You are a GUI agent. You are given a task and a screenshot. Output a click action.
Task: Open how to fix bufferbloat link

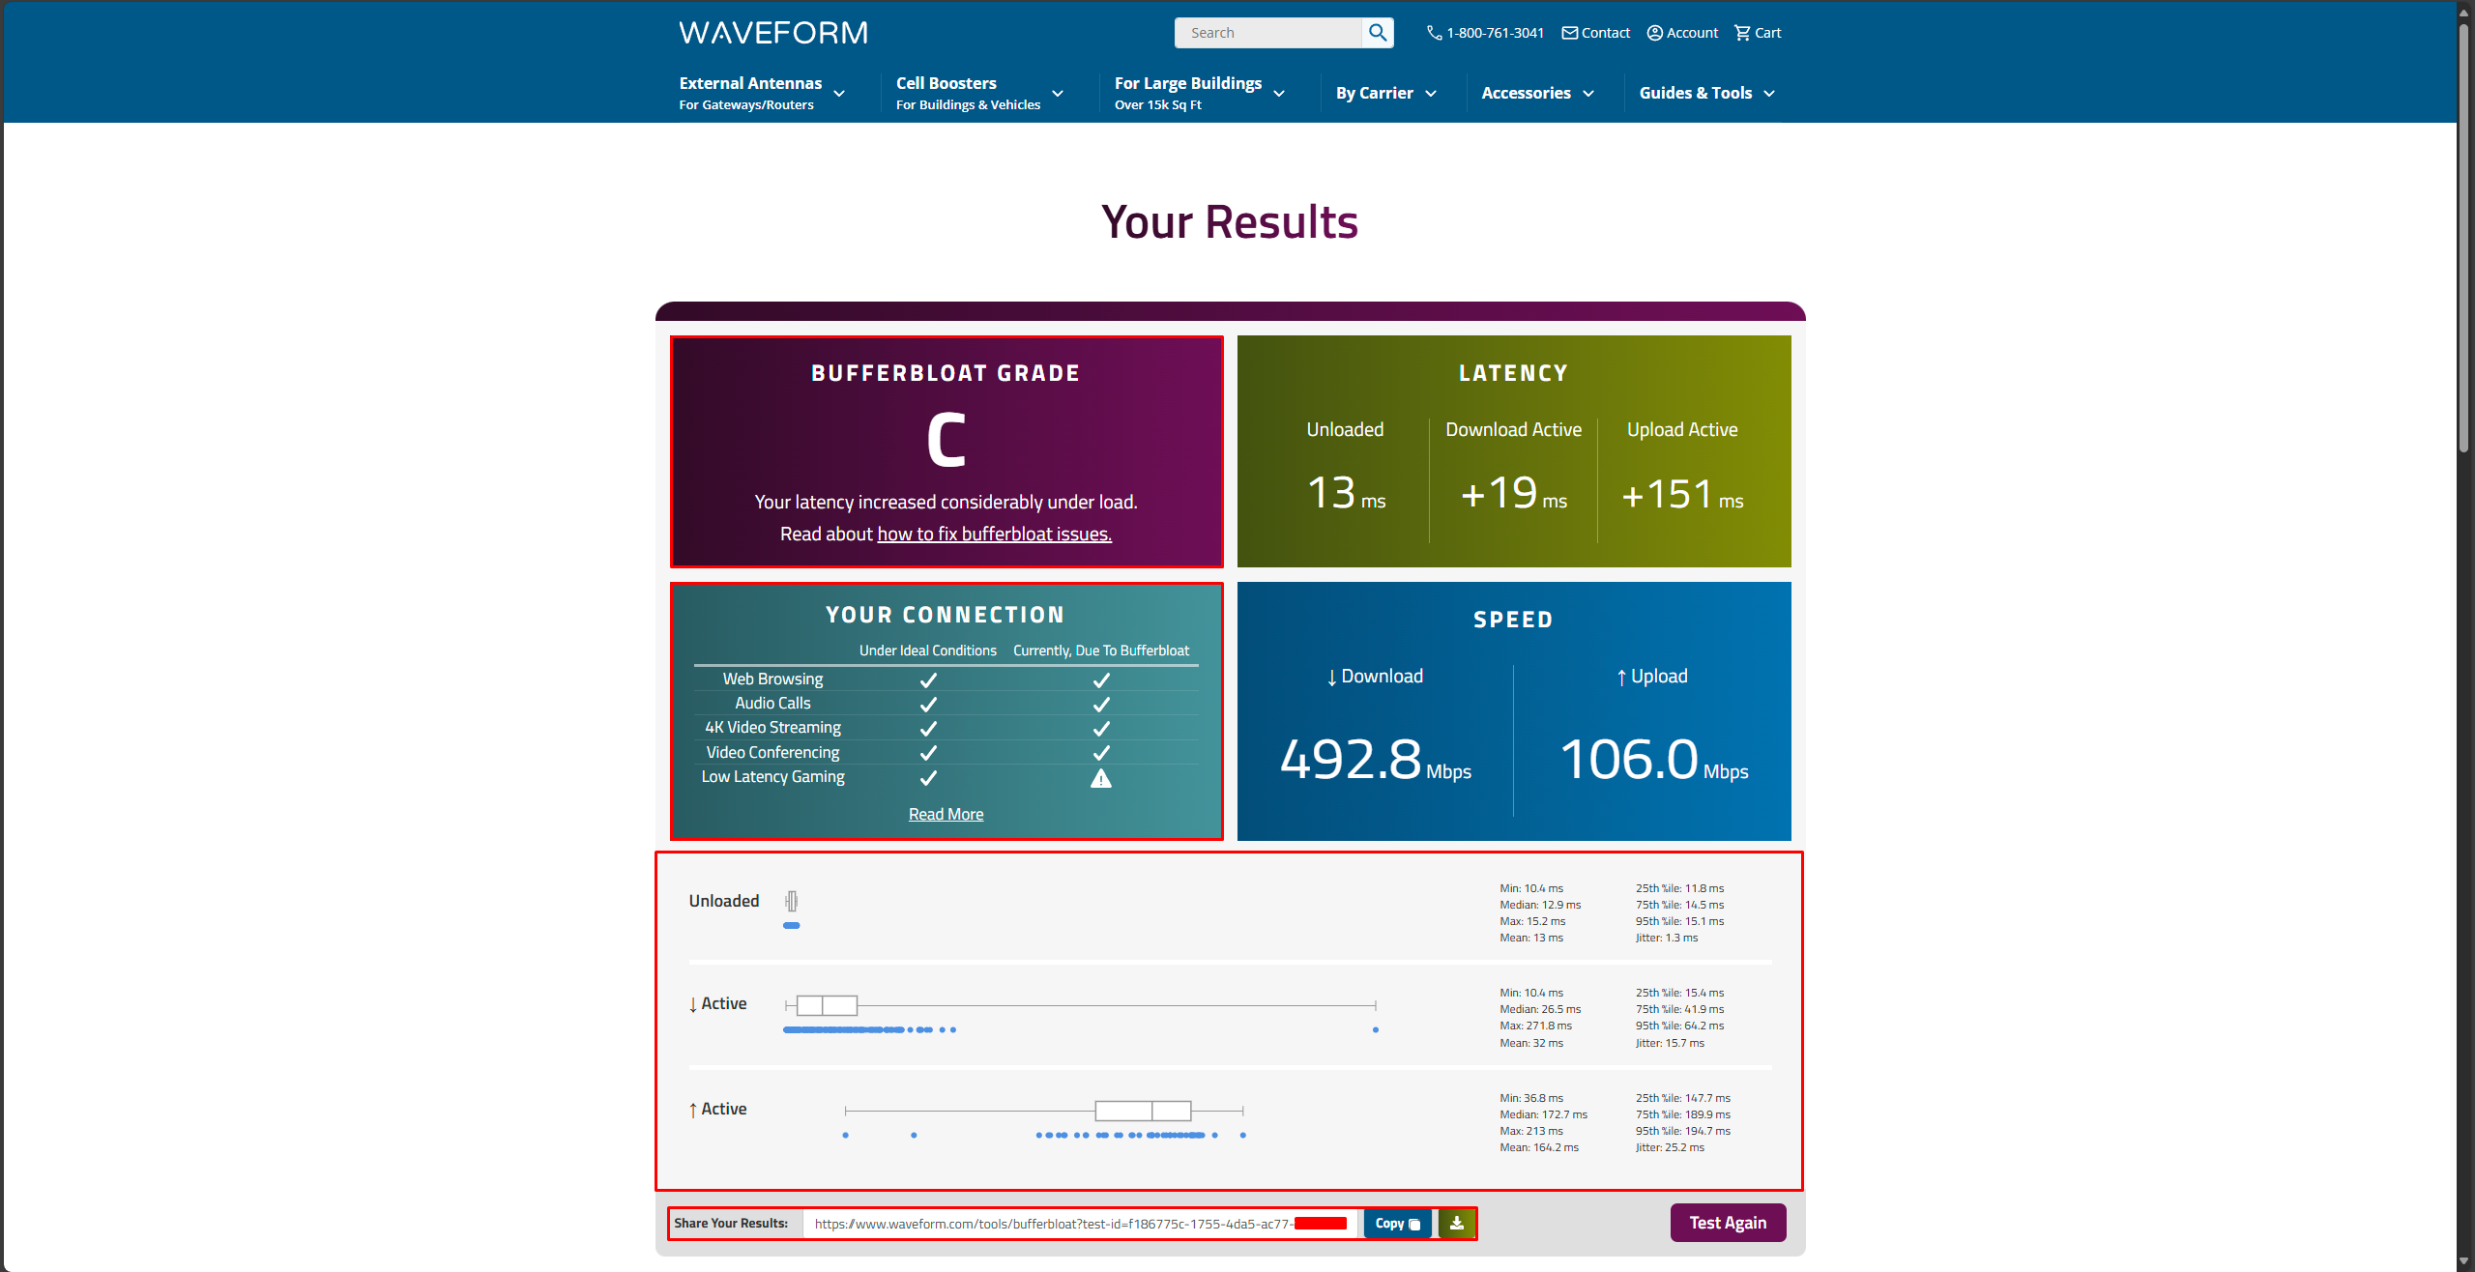point(994,534)
